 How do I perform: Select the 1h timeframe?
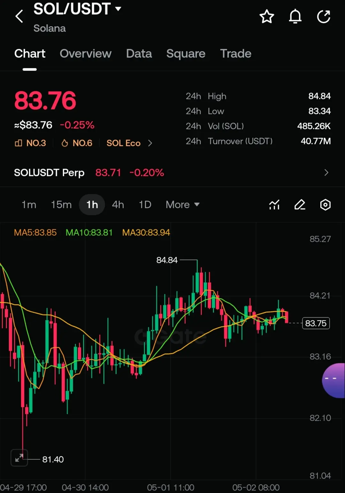[92, 204]
